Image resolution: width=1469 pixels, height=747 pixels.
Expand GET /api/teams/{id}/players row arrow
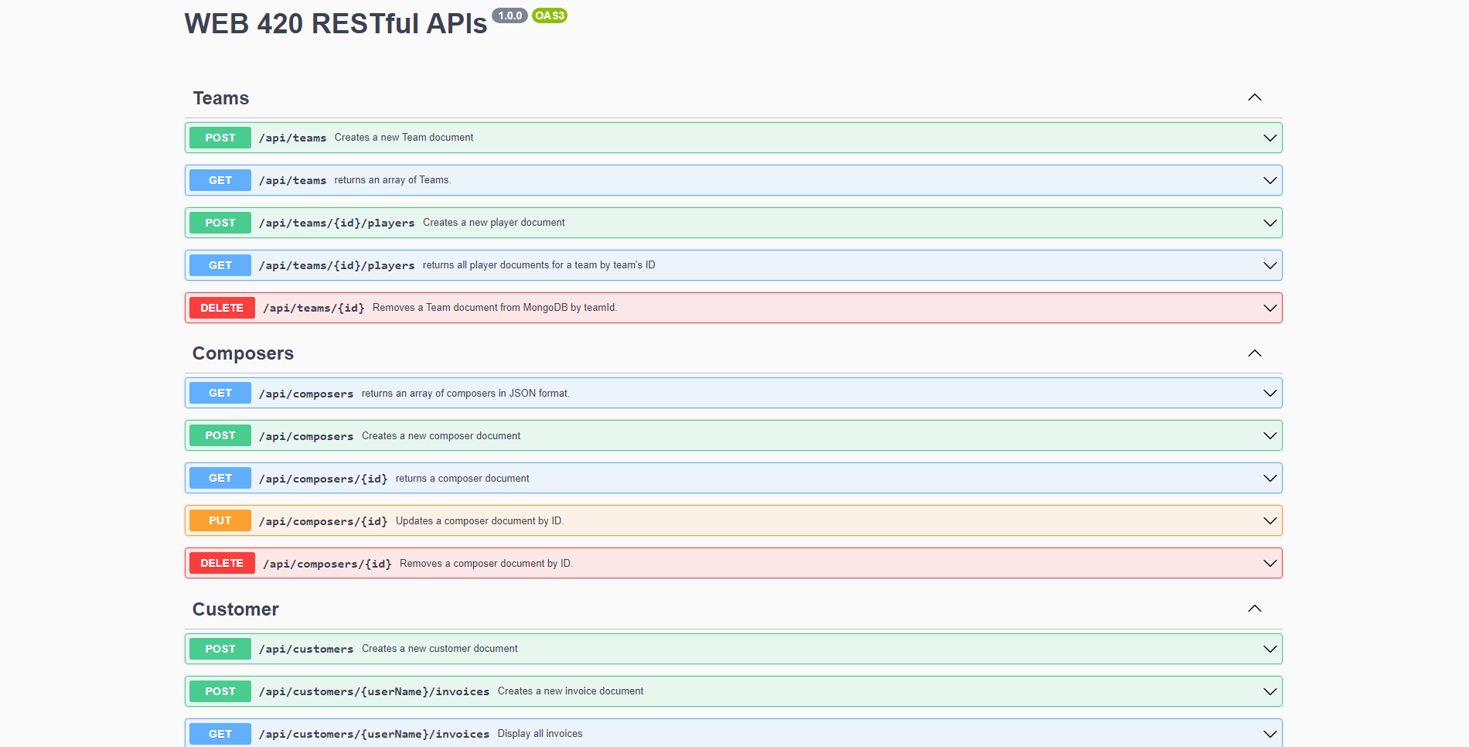(1270, 265)
